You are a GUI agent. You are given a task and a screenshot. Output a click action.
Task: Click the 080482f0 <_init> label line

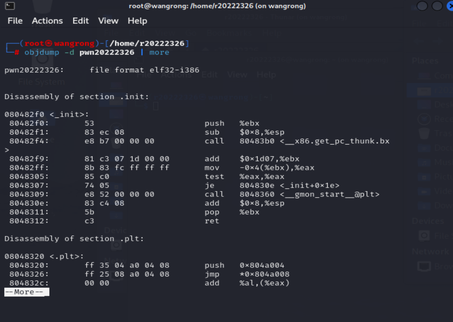[47, 114]
